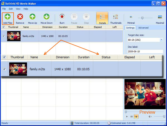Click the family.m2ts video thumbnail

(x=14, y=36)
